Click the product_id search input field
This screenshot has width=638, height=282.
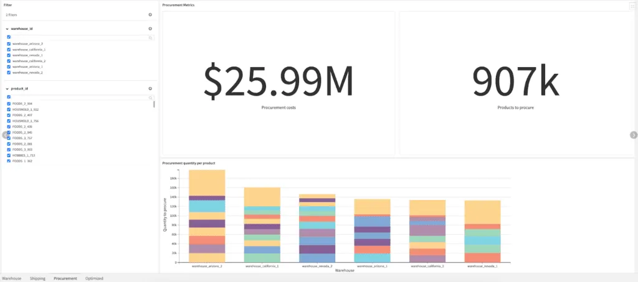point(78,98)
